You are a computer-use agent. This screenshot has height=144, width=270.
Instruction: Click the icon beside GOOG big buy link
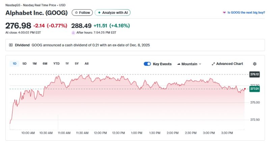point(224,13)
